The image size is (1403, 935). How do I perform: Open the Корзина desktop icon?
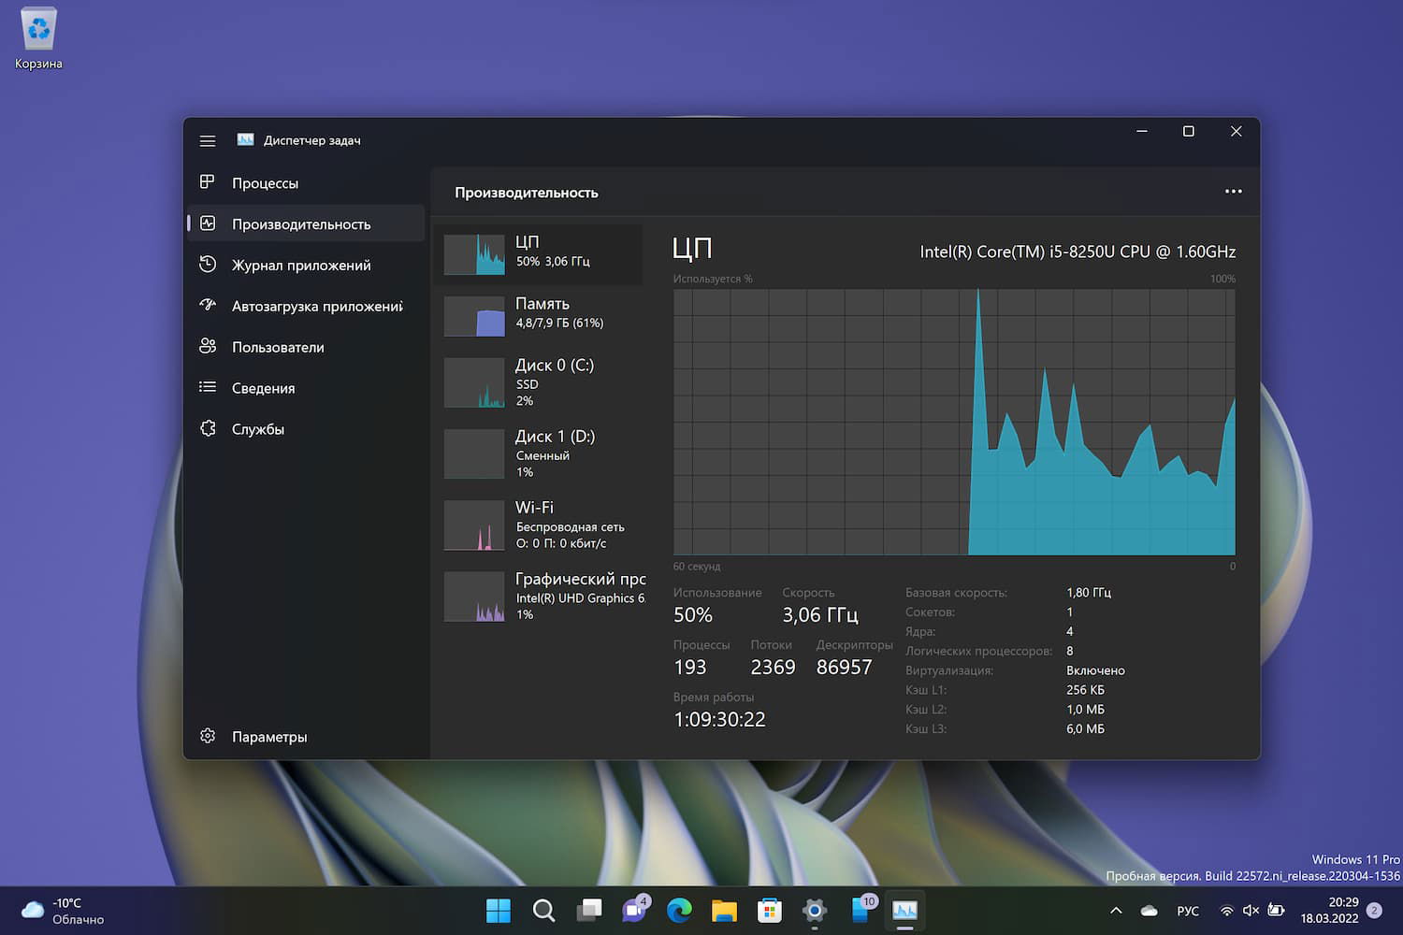(x=38, y=38)
